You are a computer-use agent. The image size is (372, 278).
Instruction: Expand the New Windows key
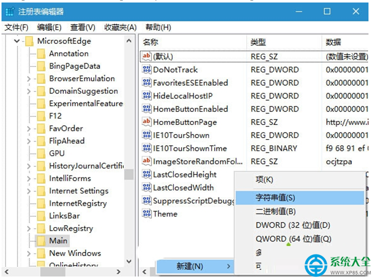coord(29,253)
